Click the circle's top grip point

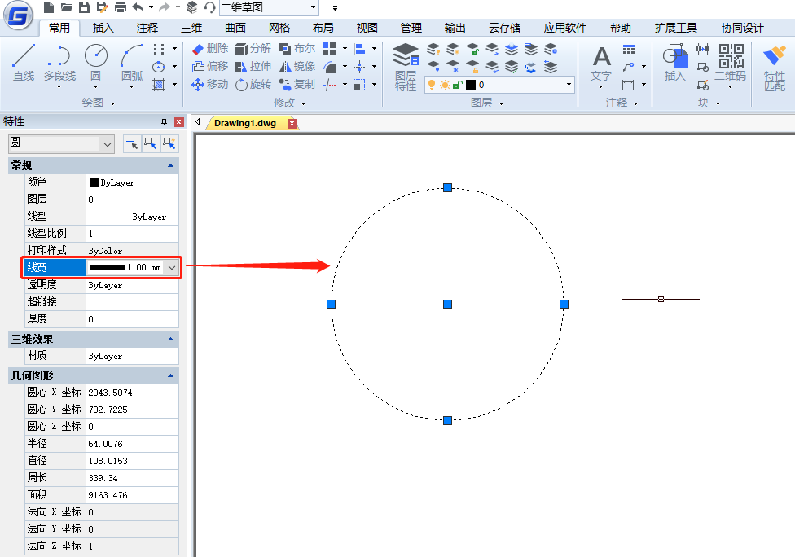(x=447, y=187)
